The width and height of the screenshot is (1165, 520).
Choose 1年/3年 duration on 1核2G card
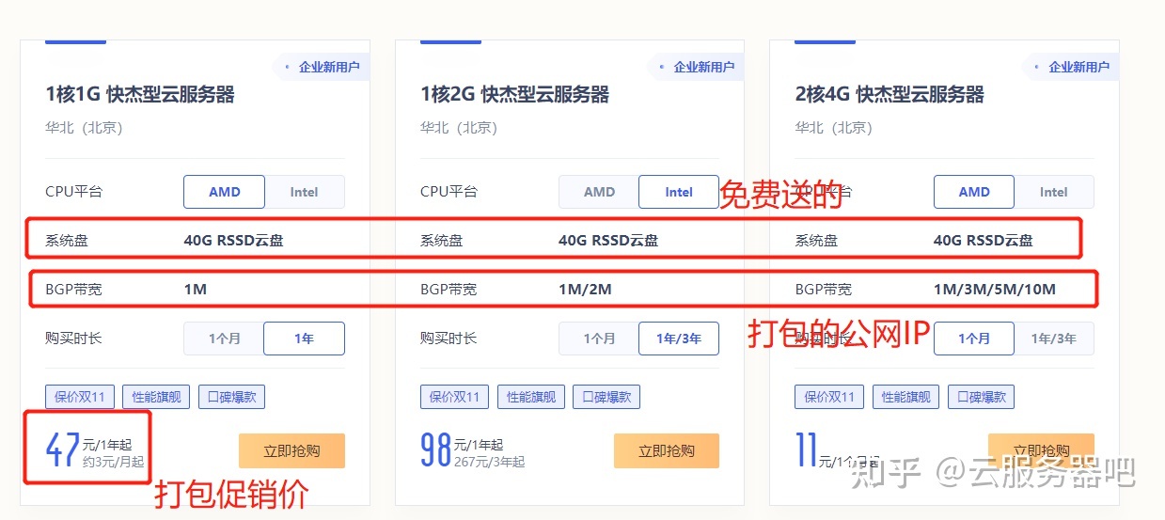(679, 339)
